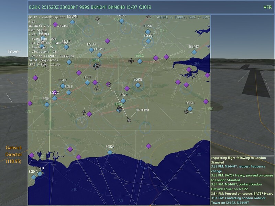Click the '186 1689kt' aircraft data tag
Viewport: 275px width, 206px height.
tap(142, 110)
